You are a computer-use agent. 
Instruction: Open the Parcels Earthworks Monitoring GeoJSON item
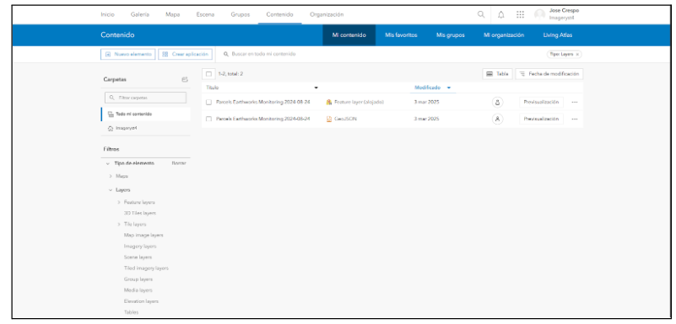(x=263, y=119)
